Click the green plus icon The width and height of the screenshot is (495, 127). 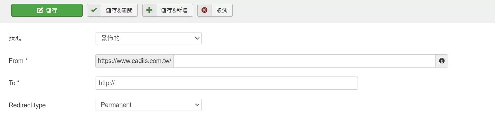pyautogui.click(x=149, y=10)
